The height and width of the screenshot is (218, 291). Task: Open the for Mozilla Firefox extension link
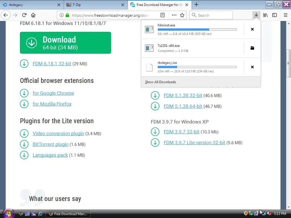(52, 104)
